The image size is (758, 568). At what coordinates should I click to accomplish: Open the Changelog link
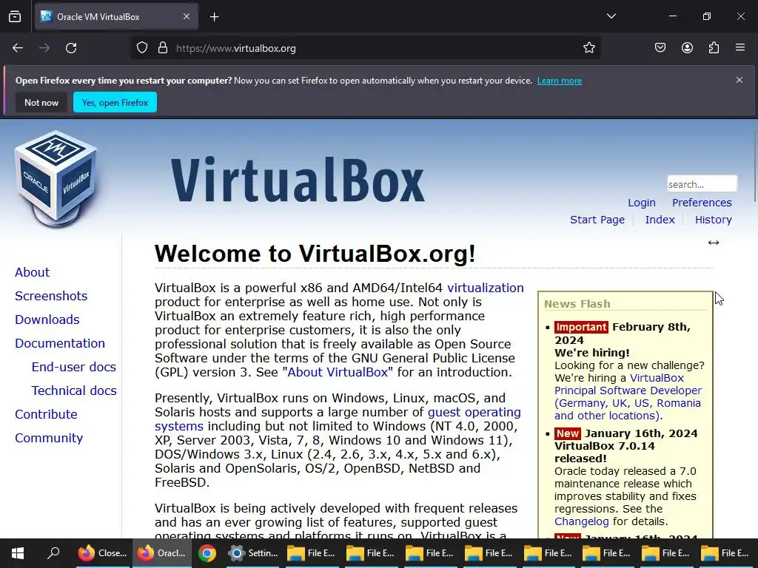tap(582, 521)
